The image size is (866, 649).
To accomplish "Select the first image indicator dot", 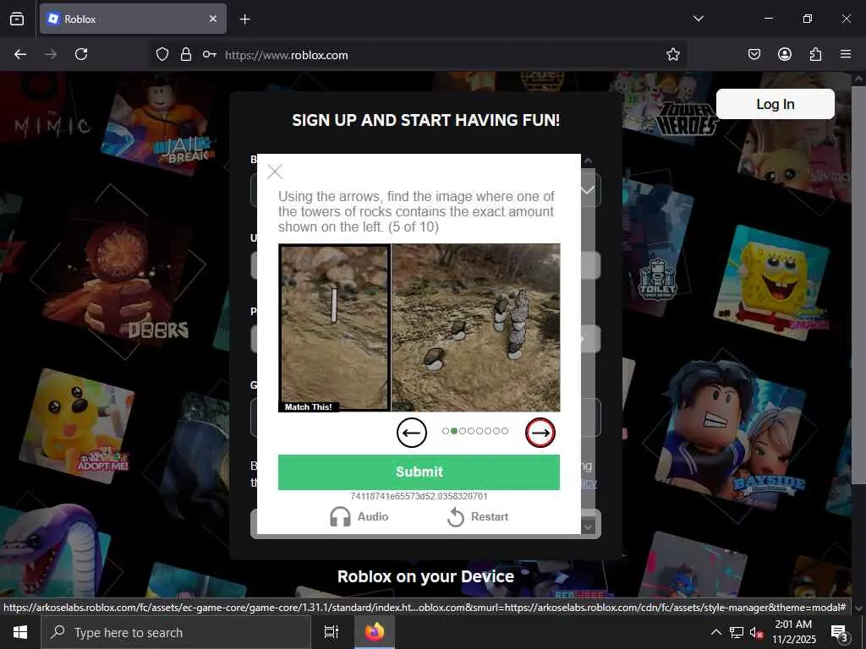I will click(x=446, y=431).
